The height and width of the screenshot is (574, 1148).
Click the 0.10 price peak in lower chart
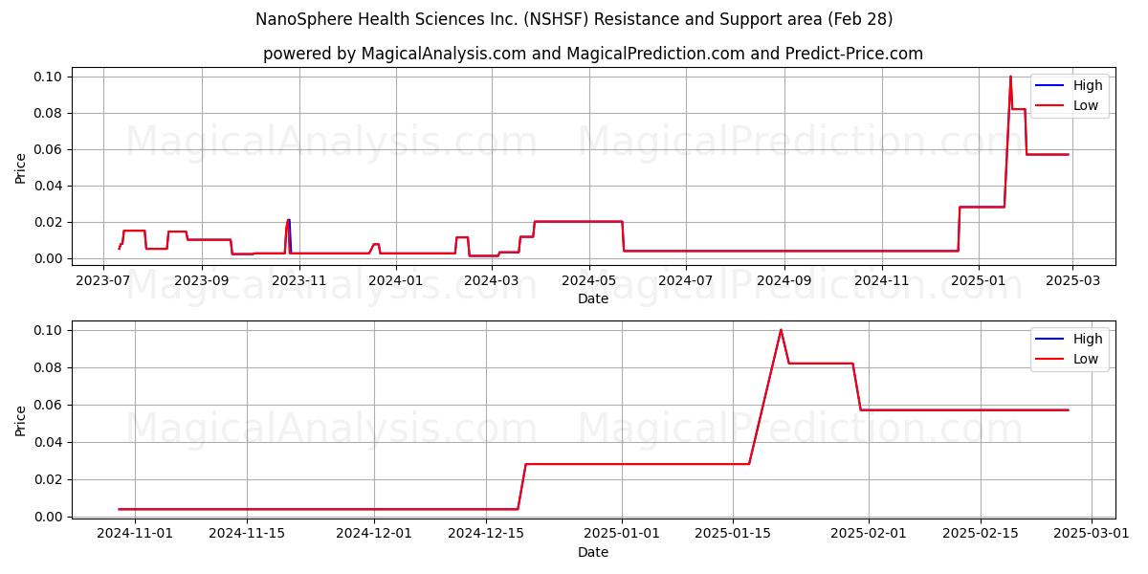pos(781,331)
